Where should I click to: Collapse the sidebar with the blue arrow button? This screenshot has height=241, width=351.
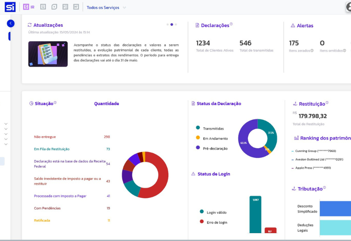11,24
